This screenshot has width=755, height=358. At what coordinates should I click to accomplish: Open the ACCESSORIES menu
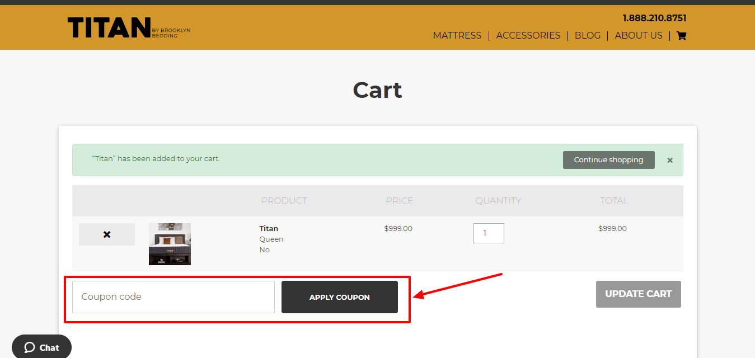(528, 35)
